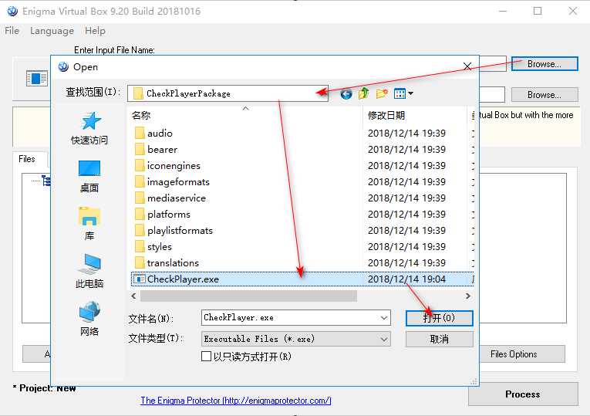
Task: Select This PC (此电脑) in places bar
Action: point(89,271)
